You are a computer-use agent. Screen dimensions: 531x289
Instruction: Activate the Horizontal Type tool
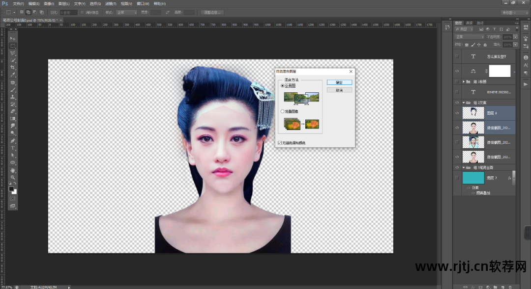coord(13,148)
